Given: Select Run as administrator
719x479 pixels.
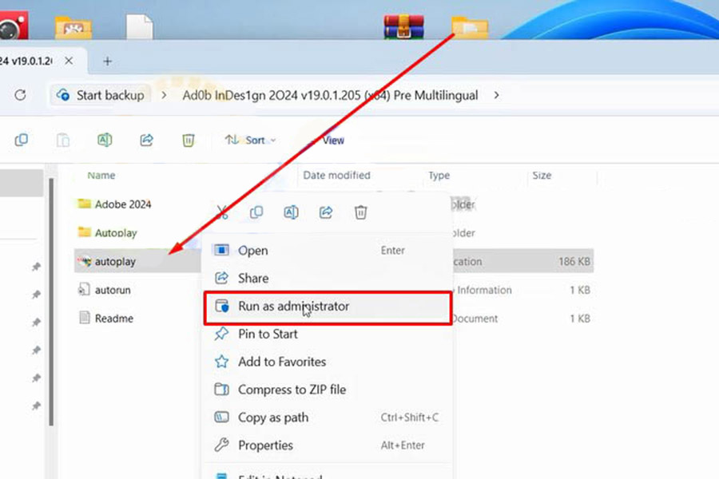Looking at the screenshot, I should tap(293, 306).
